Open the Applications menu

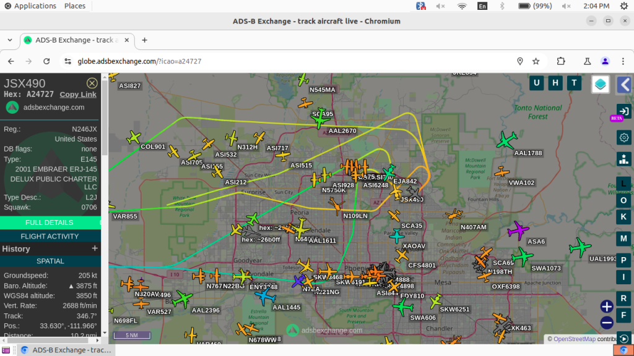pos(30,6)
